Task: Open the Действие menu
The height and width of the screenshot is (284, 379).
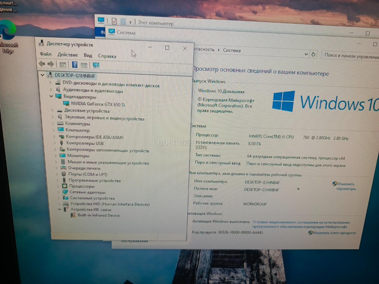Action: 68,55
